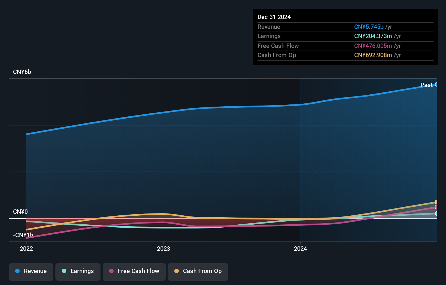Select the Earnings endpoint marker

tap(436, 213)
